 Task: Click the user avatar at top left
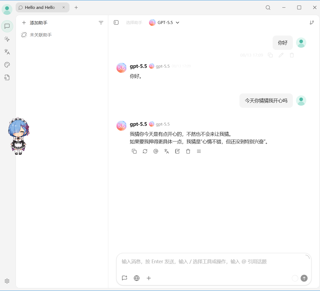[x=7, y=9]
